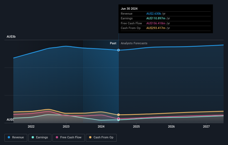Click the 2027 x-axis label
The height and width of the screenshot is (145, 228).
pos(206,127)
